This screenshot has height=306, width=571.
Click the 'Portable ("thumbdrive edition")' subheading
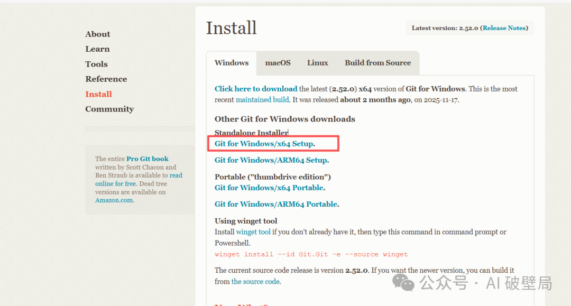272,177
